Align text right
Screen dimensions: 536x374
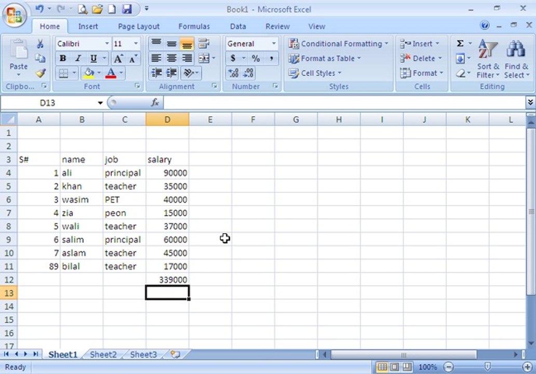[x=186, y=59]
